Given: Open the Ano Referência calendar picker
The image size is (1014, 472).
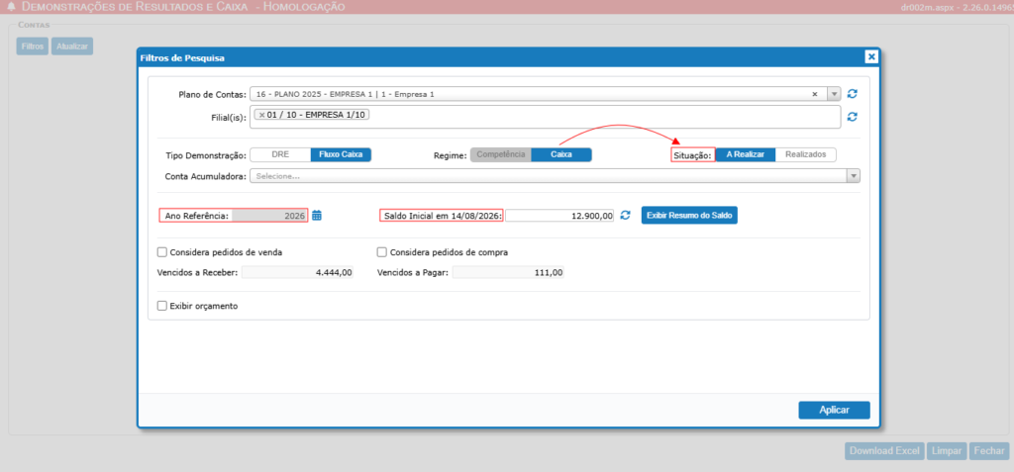Looking at the screenshot, I should pyautogui.click(x=316, y=216).
